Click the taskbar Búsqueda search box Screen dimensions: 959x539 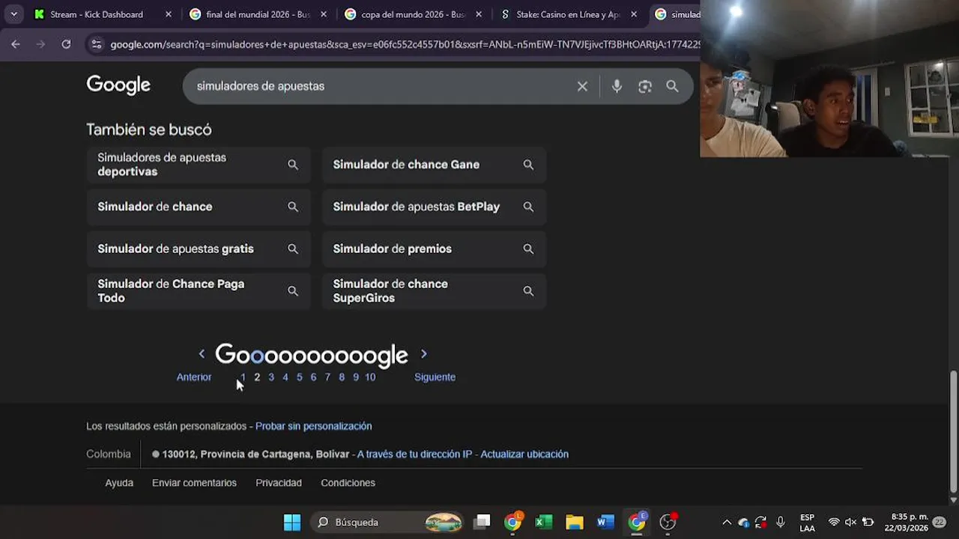click(389, 523)
